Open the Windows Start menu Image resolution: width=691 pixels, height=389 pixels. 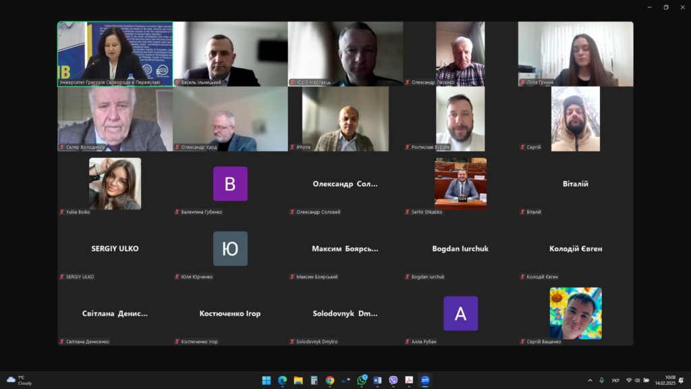click(x=267, y=380)
